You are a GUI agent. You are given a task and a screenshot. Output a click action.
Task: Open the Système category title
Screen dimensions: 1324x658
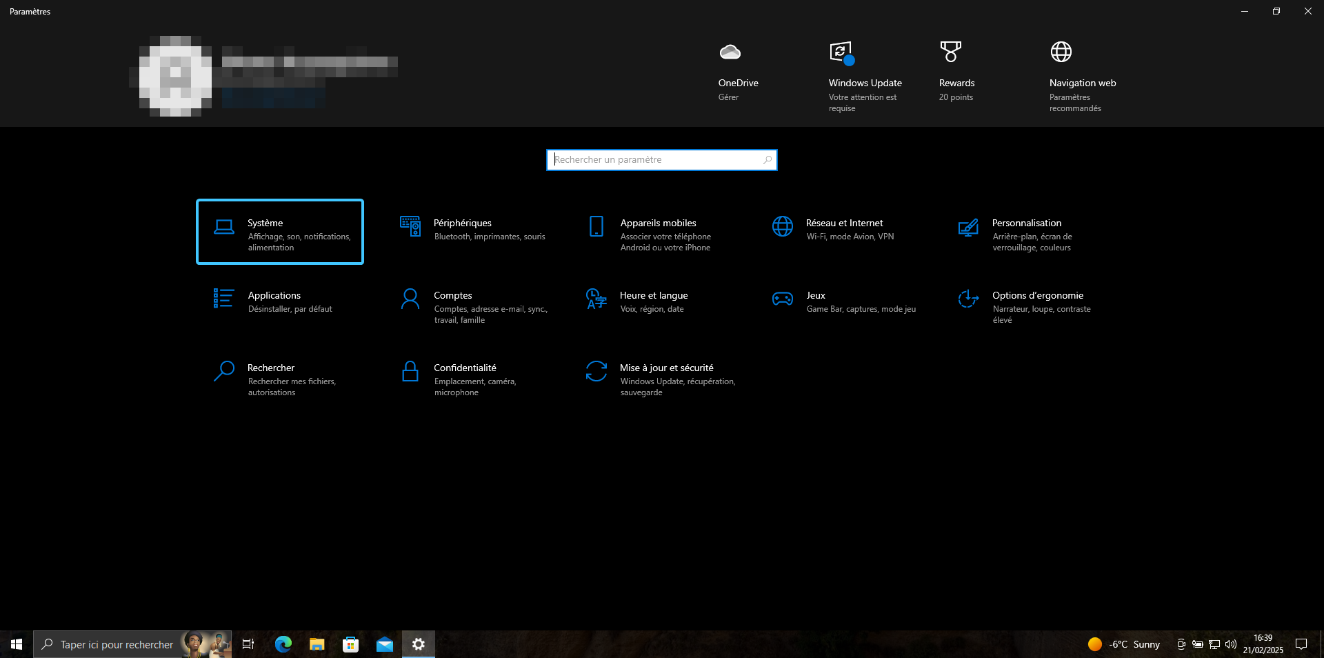pyautogui.click(x=265, y=223)
